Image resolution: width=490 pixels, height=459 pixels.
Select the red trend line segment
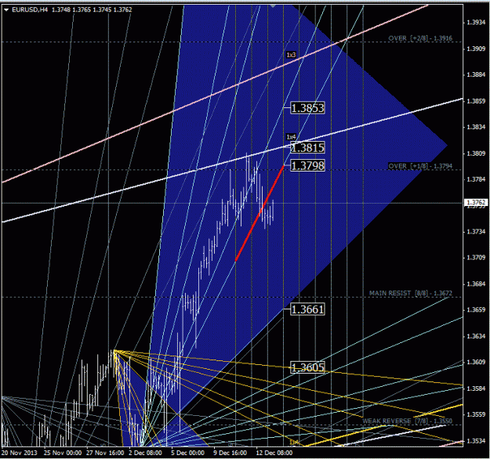click(x=260, y=213)
